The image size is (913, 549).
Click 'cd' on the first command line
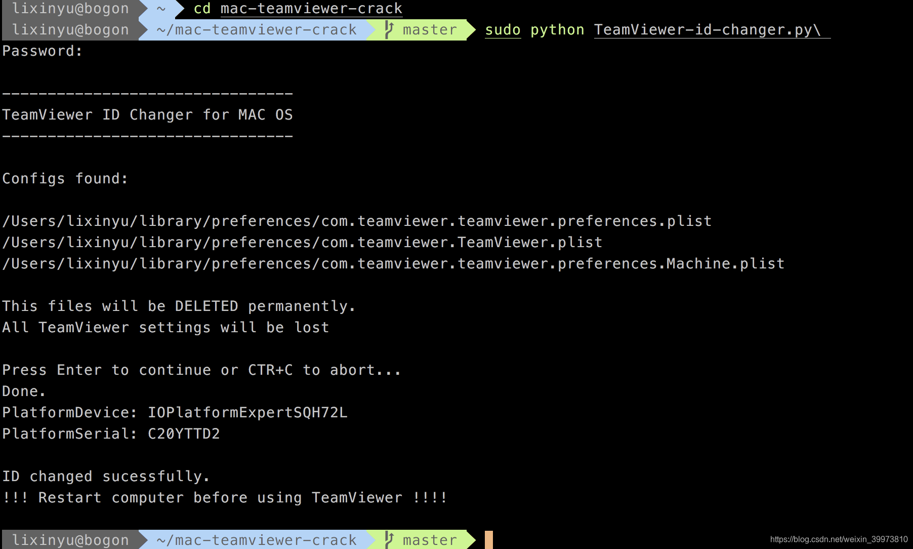pyautogui.click(x=202, y=9)
